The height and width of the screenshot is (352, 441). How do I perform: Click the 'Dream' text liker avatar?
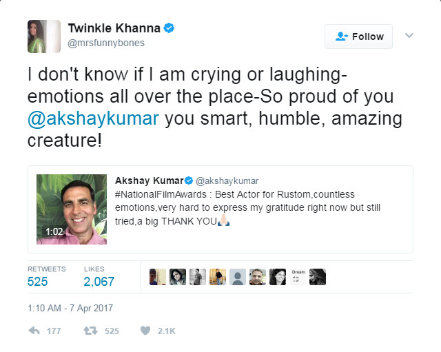tap(298, 277)
